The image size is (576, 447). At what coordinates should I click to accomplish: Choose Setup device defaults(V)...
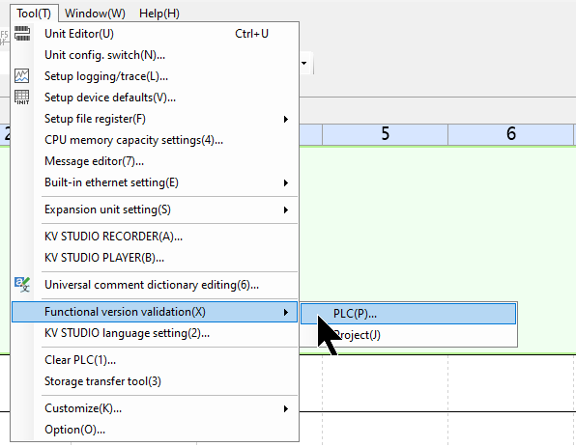click(x=155, y=98)
